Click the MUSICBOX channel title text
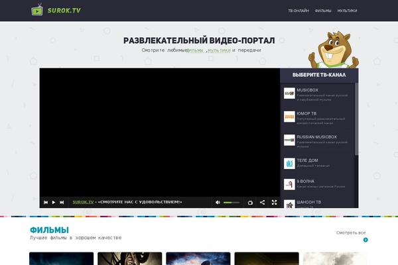The width and height of the screenshot is (398, 265). pos(307,90)
